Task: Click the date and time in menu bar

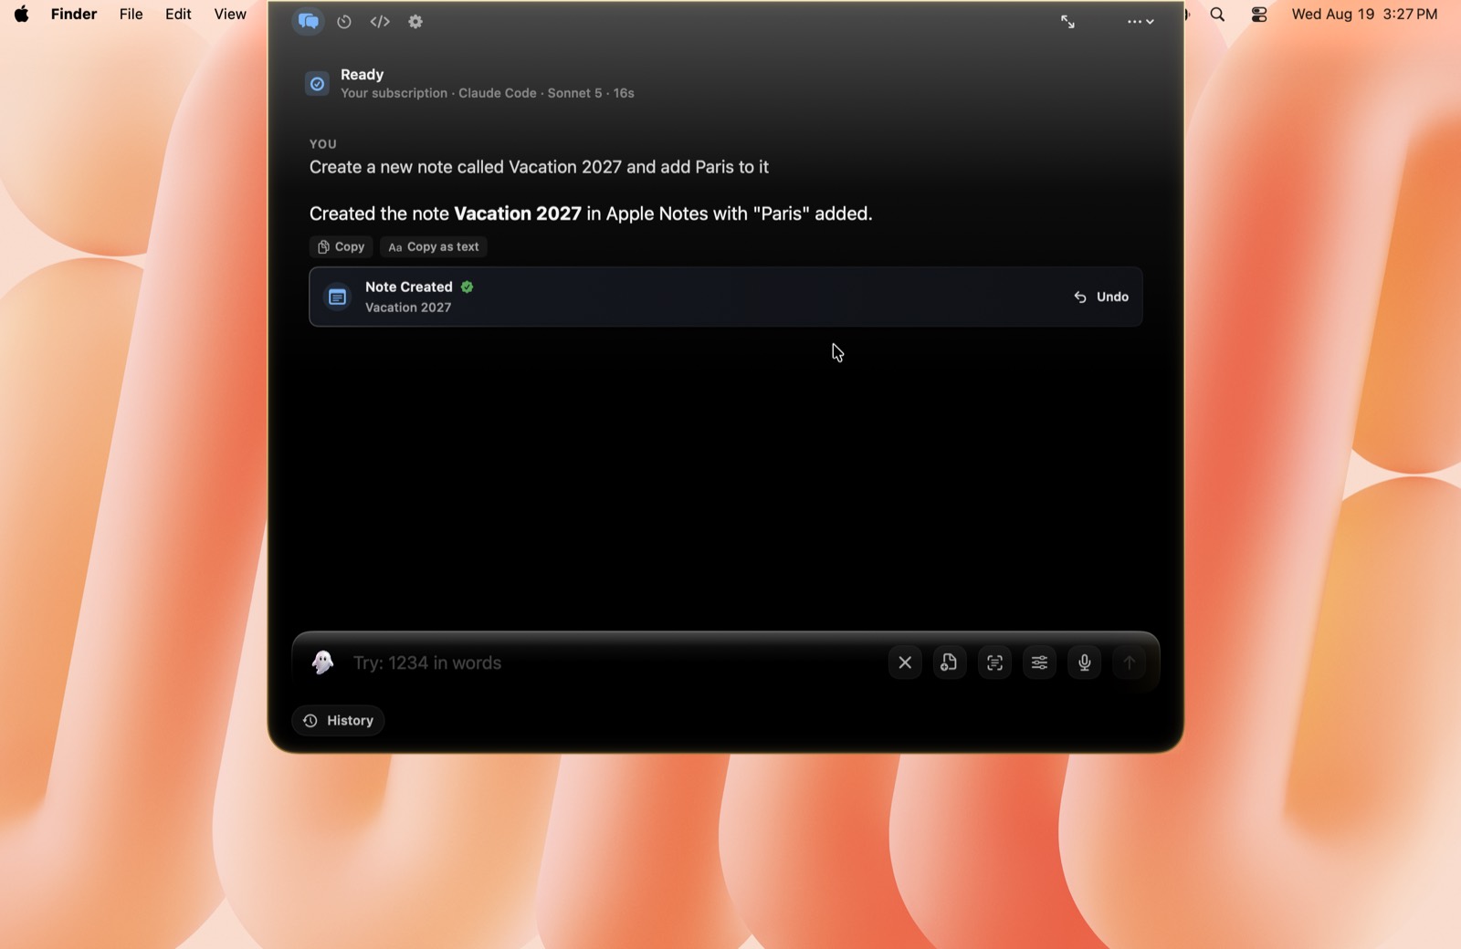Action: [x=1364, y=15]
